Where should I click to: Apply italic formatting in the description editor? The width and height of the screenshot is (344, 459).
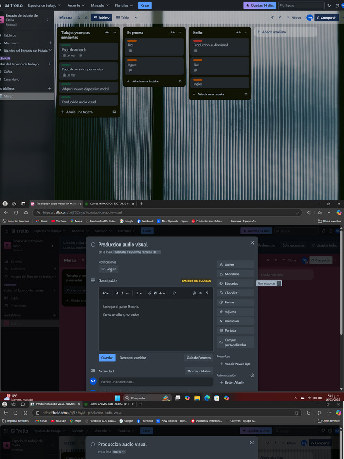click(122, 293)
